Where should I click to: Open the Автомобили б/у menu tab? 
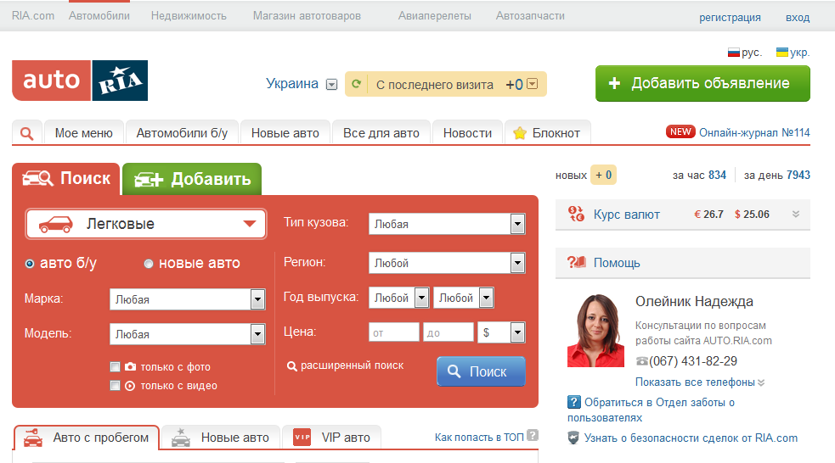pyautogui.click(x=182, y=133)
